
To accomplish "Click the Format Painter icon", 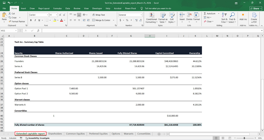I will (10, 21).
